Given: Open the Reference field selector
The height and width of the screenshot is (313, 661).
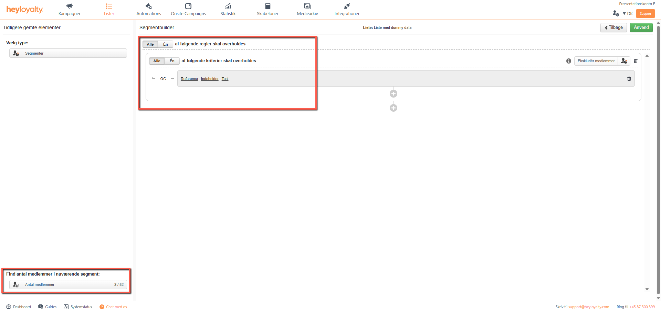Looking at the screenshot, I should (x=189, y=79).
